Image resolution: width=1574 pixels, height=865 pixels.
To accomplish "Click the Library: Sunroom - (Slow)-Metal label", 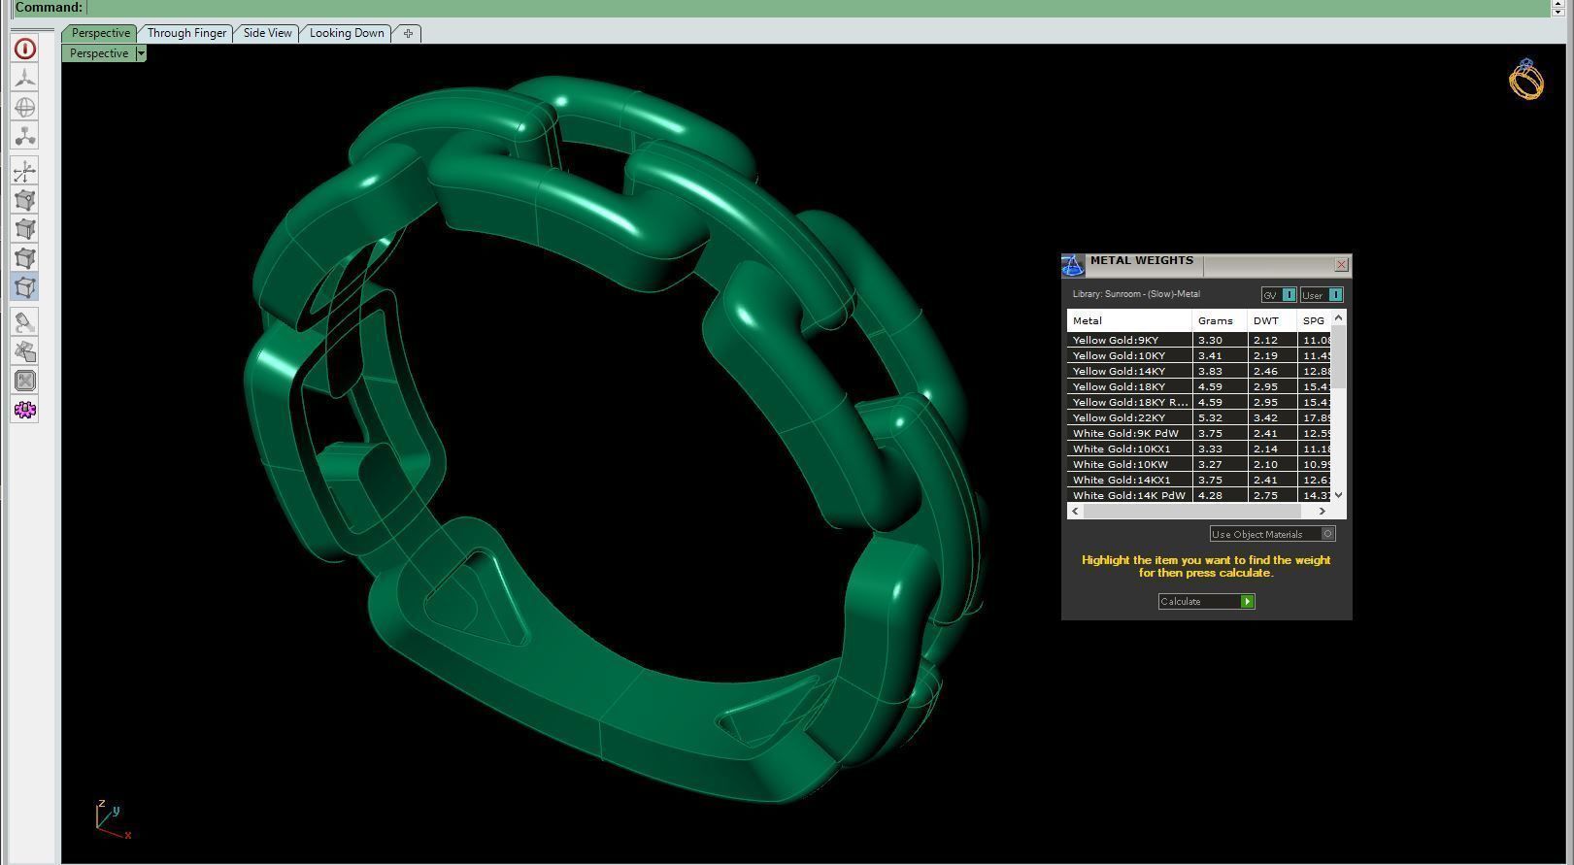I will pos(1136,294).
